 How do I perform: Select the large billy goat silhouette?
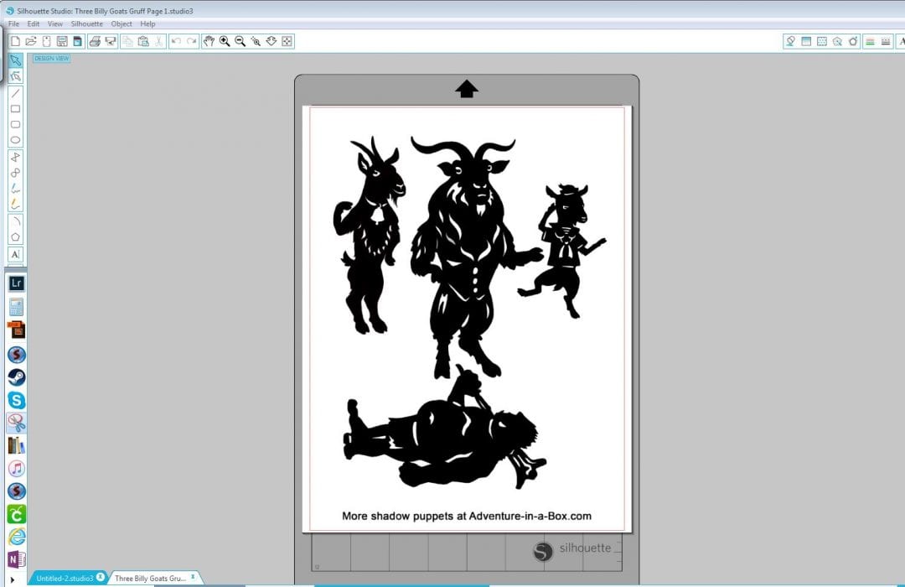pyautogui.click(x=473, y=257)
